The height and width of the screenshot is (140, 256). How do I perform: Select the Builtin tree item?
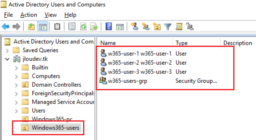click(40, 67)
